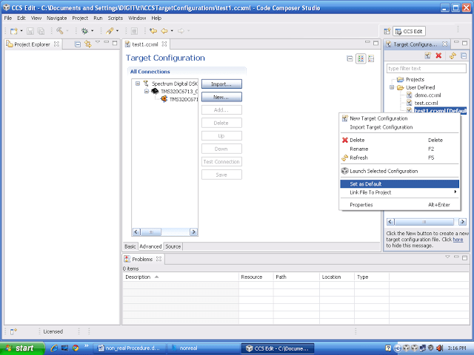Switch to the Source tab

(x=173, y=246)
